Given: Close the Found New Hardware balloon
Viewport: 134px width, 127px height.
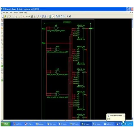Looking at the screenshot, I should [124, 115].
